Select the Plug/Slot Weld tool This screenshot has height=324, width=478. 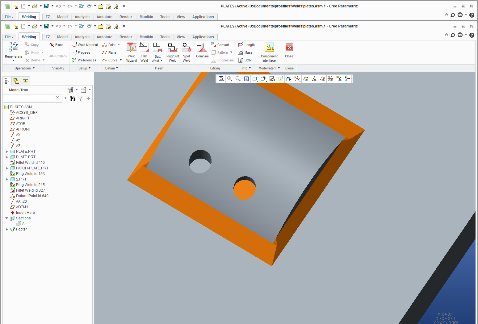[173, 52]
